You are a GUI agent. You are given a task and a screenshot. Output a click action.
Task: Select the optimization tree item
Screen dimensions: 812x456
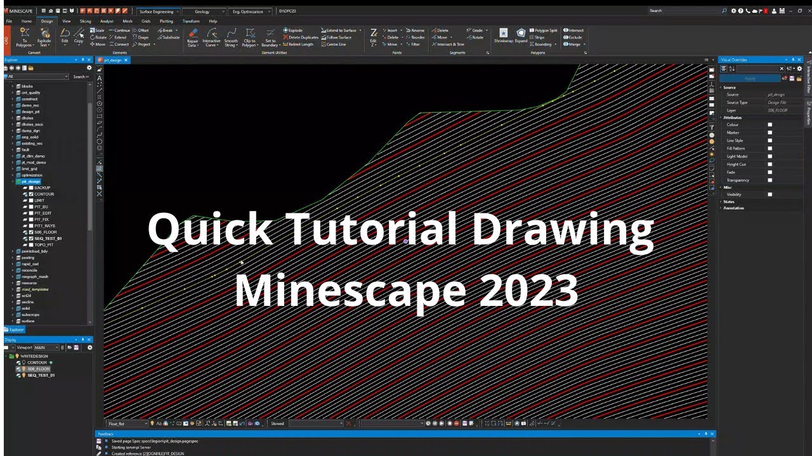click(x=31, y=175)
